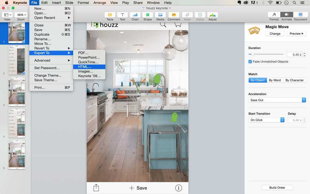Choose HTML… from the Export To submenu

tap(85, 67)
